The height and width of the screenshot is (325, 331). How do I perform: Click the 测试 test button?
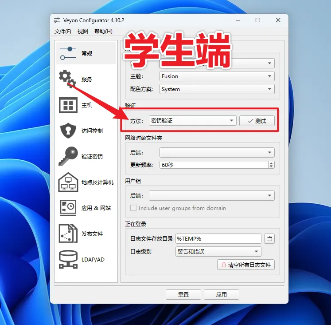click(257, 121)
